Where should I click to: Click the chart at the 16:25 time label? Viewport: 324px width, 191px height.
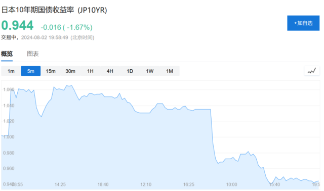coord(189,184)
